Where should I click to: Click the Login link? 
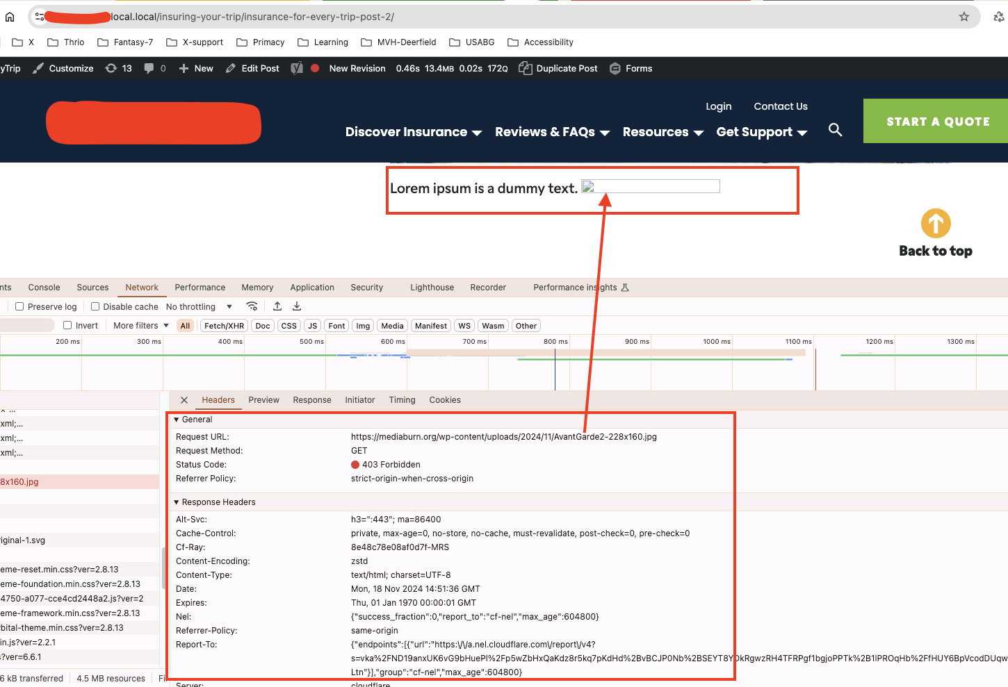pos(719,106)
